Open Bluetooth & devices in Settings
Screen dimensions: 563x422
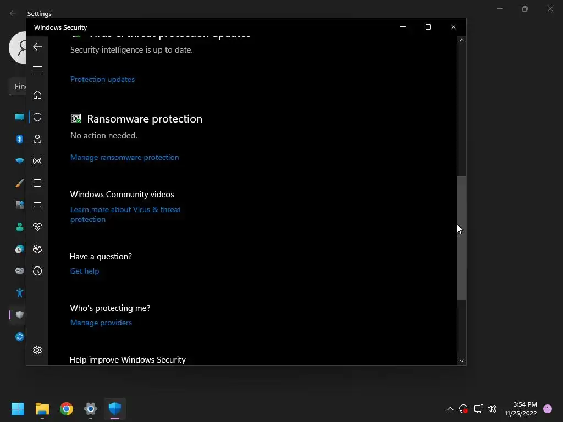(20, 139)
